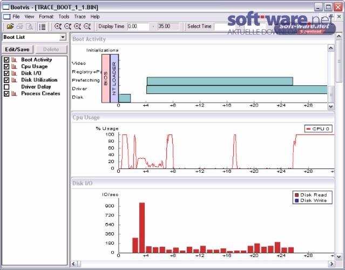Screen dimensions: 345x270
Task: Click main pane vertical scroll up arrow
Action: [x=339, y=36]
